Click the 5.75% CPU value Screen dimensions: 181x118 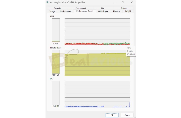tap(56, 44)
